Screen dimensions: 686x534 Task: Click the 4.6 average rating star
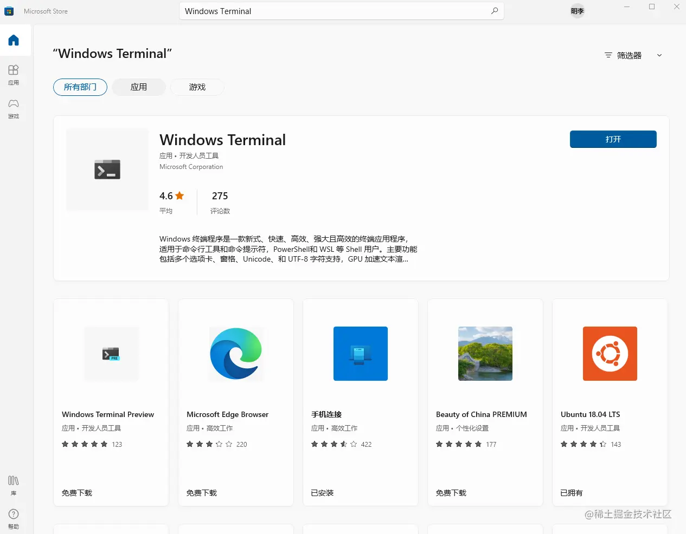pyautogui.click(x=179, y=196)
